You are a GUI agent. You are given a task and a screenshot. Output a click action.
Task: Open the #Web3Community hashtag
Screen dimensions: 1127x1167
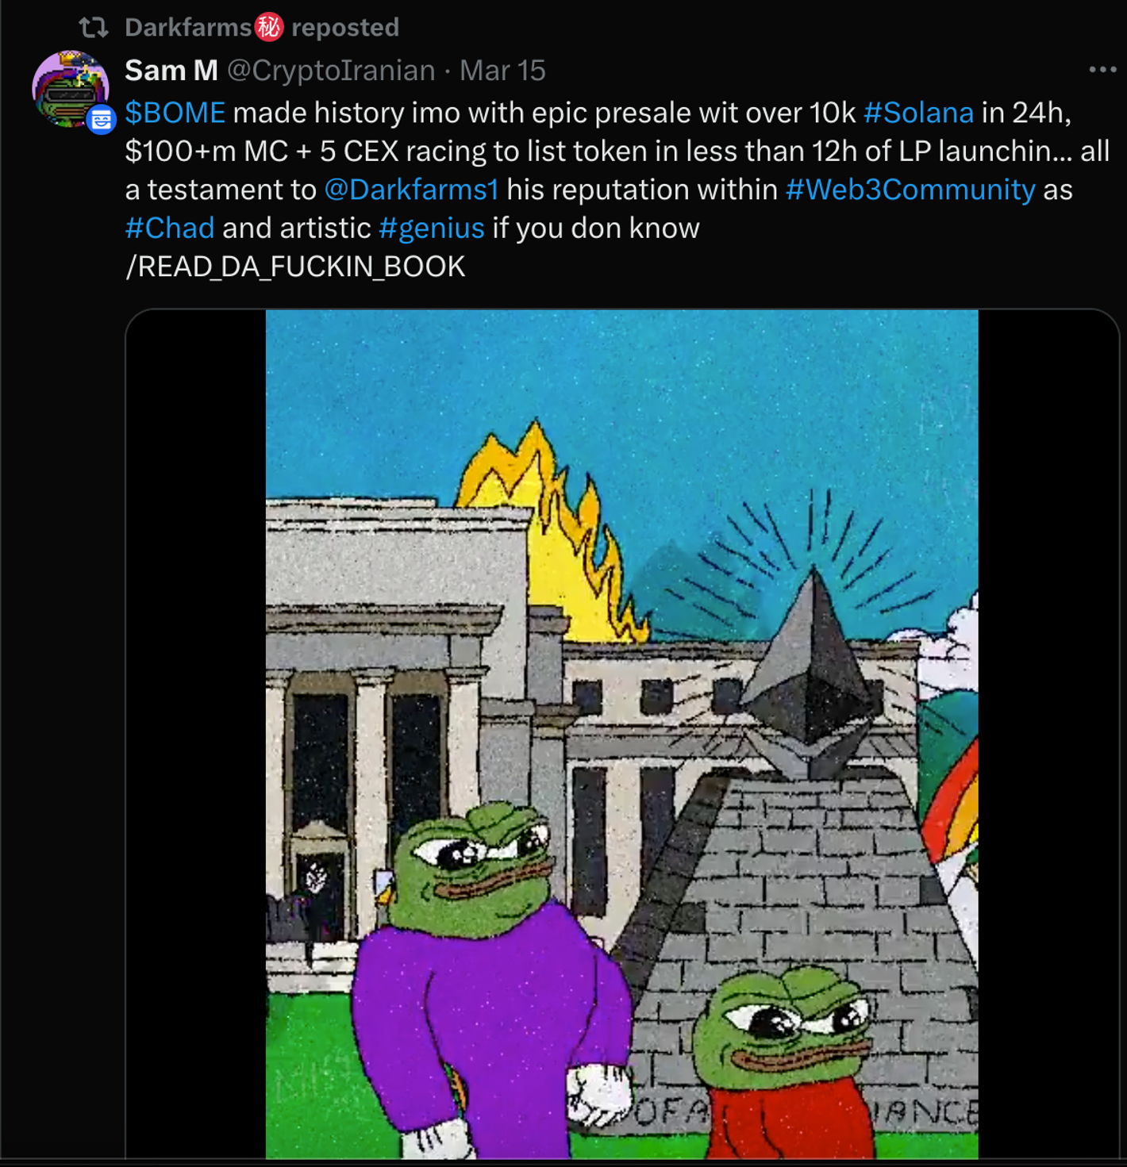pyautogui.click(x=910, y=190)
